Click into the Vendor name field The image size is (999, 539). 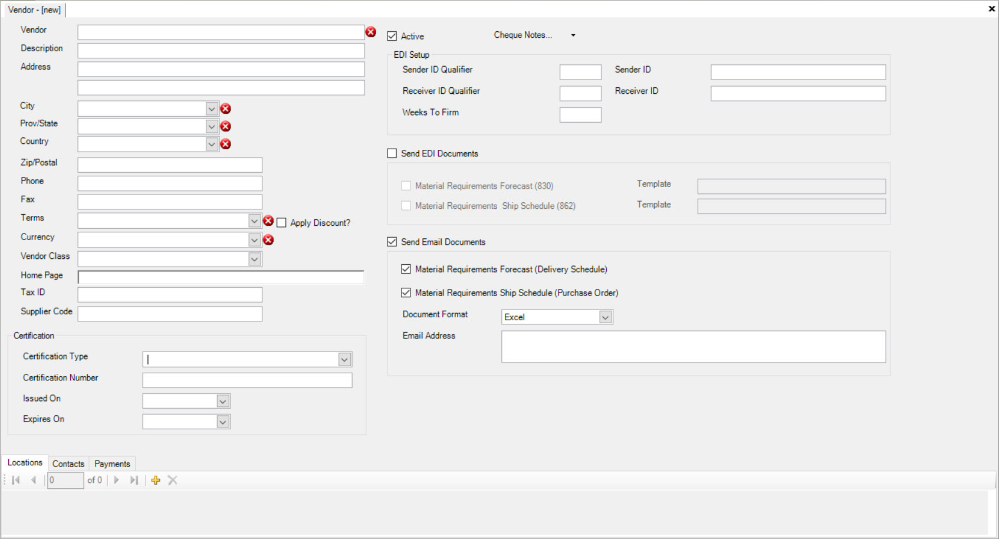pyautogui.click(x=221, y=32)
